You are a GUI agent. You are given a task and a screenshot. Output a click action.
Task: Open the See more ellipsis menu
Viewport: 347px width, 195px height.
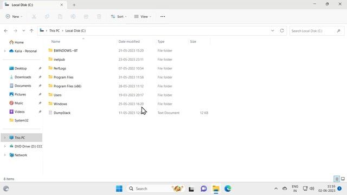coord(163,17)
